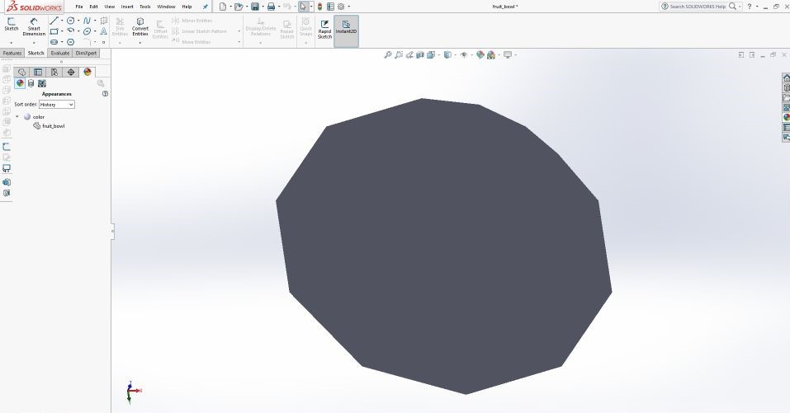
Task: Click the DisplayManager color ball tab
Action: click(88, 72)
